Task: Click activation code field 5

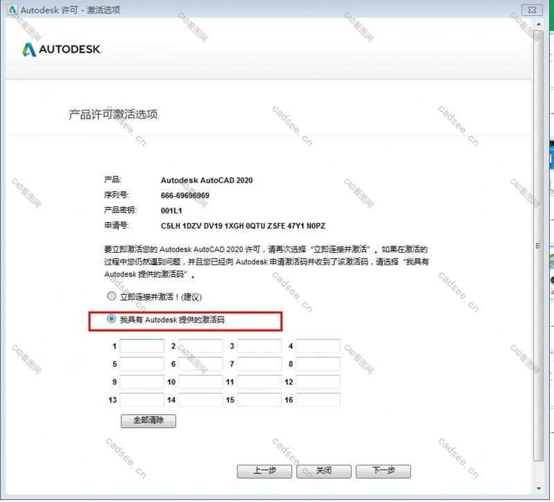Action: pos(142,364)
